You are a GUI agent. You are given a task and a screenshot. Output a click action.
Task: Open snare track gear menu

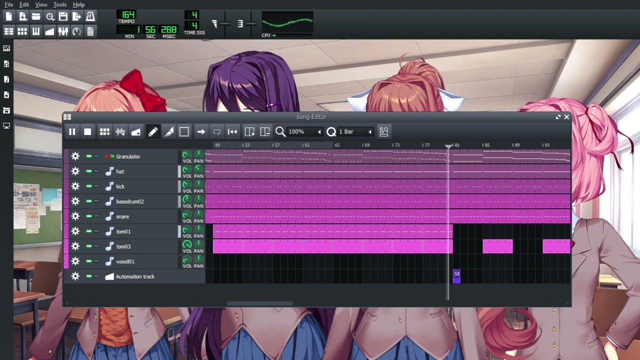(x=75, y=216)
